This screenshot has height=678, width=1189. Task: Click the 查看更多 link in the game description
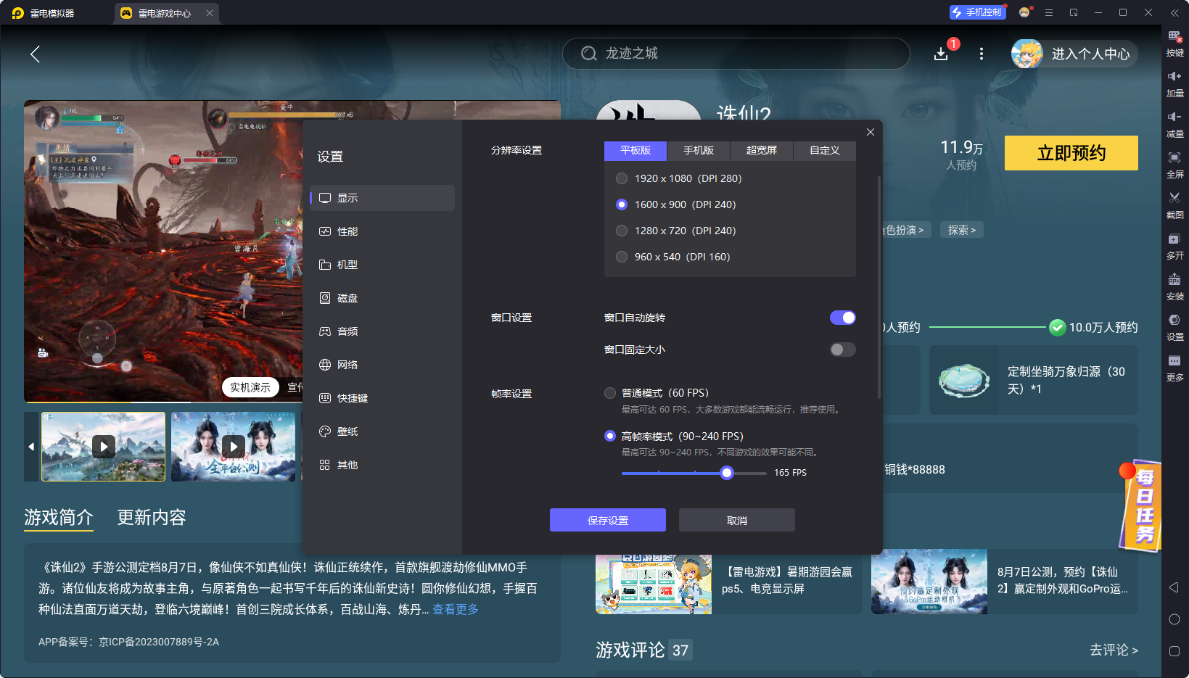click(455, 609)
